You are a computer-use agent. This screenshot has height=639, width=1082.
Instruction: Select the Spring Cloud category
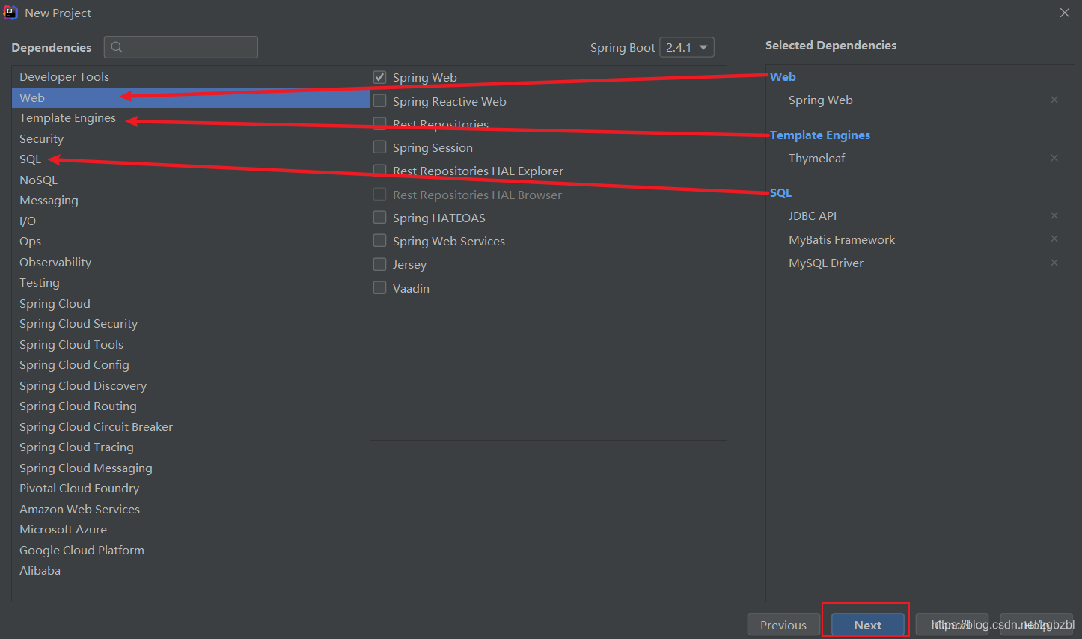pyautogui.click(x=190, y=303)
